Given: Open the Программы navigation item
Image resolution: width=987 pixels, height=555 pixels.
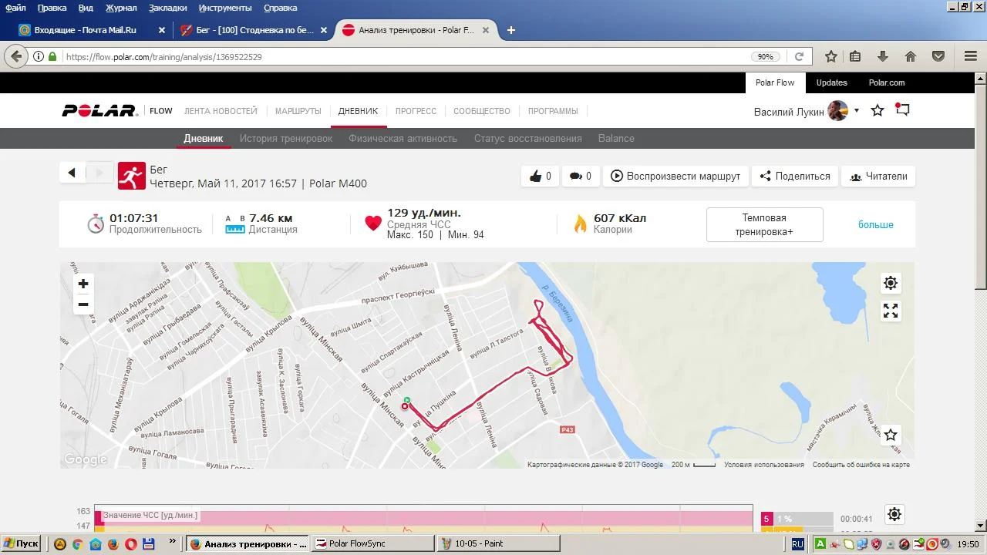Looking at the screenshot, I should [553, 111].
